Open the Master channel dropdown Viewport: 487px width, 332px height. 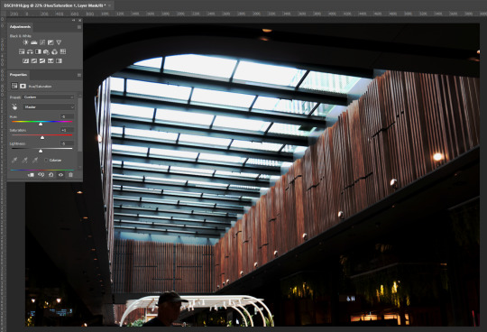49,106
